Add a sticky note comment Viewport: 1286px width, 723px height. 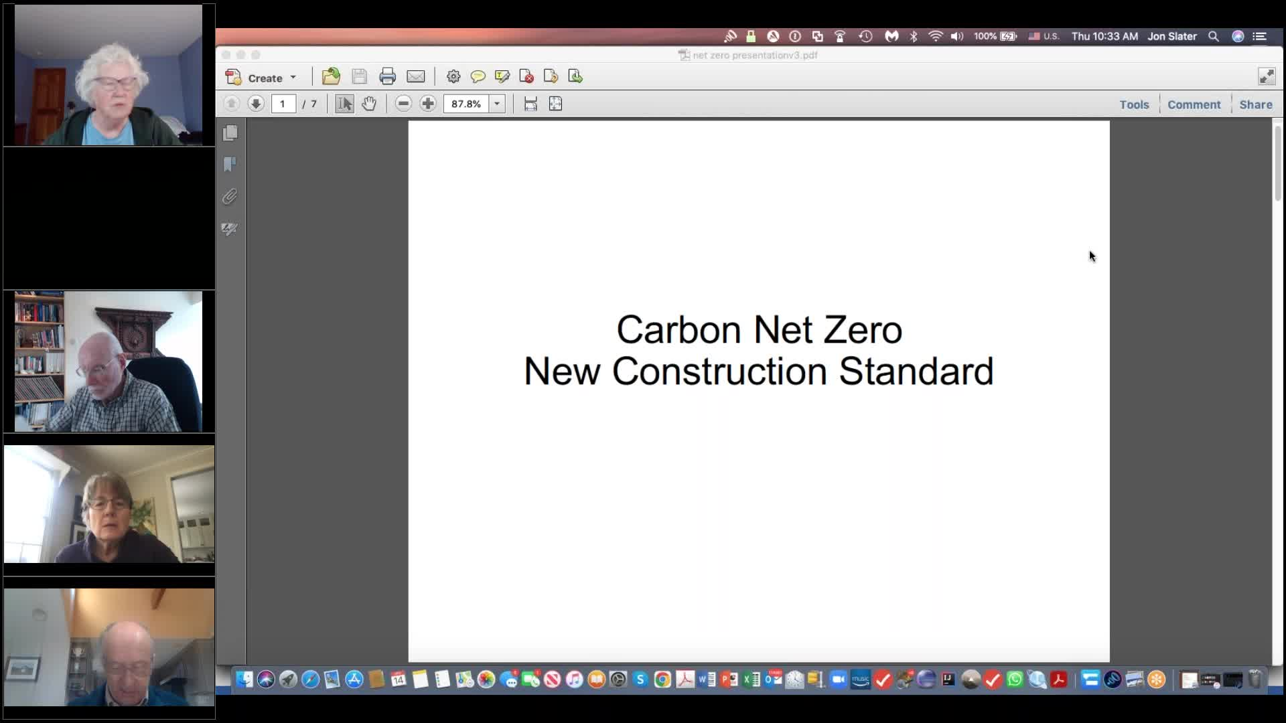tap(478, 77)
